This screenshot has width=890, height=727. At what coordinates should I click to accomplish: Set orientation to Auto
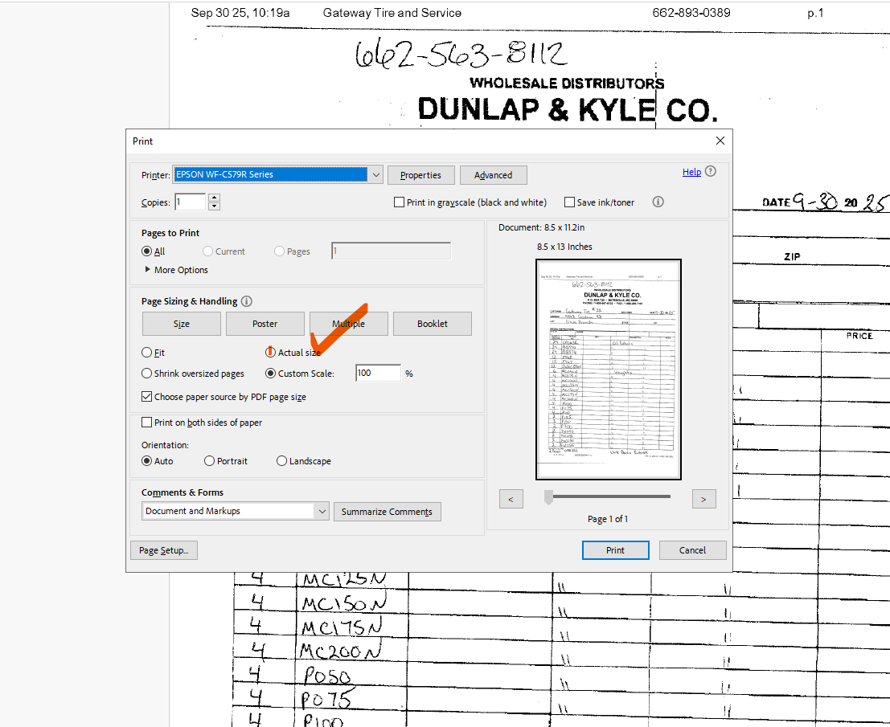[x=146, y=461]
